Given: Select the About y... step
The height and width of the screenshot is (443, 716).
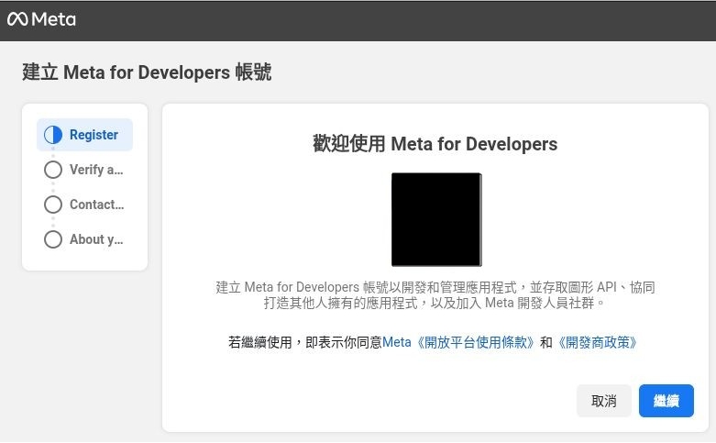Looking at the screenshot, I should tap(84, 239).
